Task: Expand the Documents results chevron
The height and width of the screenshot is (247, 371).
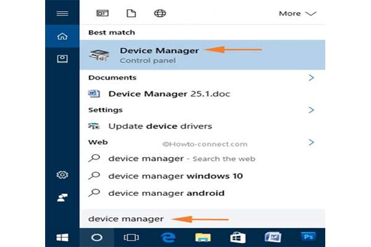Action: 311,78
